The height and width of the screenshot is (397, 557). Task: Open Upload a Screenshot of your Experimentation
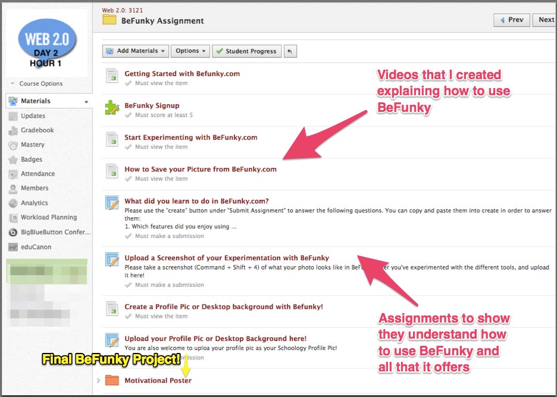227,258
